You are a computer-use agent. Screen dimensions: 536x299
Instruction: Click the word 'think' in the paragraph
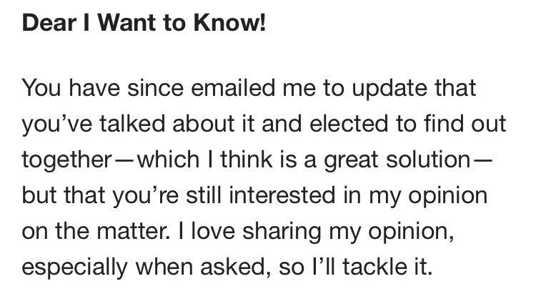point(246,160)
